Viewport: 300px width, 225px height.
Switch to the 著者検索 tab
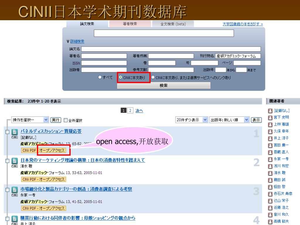130,24
